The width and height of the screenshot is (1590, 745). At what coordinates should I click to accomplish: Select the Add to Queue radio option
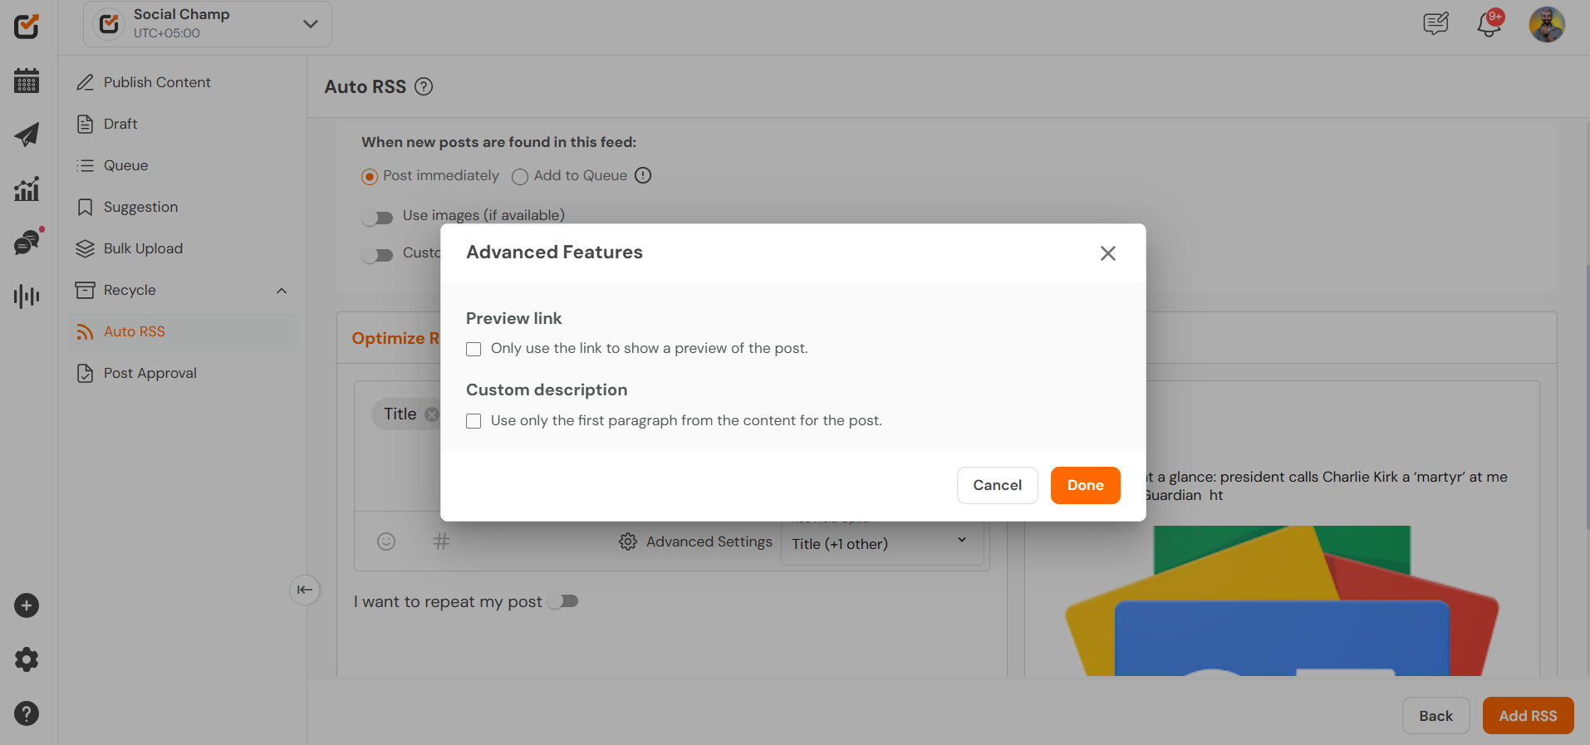pos(520,176)
